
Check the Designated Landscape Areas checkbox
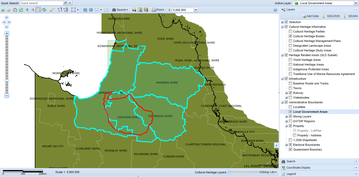(290, 46)
